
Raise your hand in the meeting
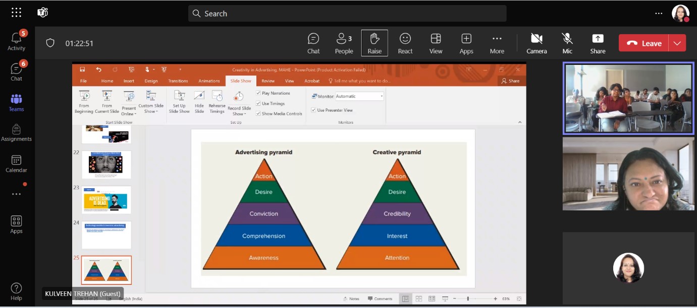[x=374, y=43]
